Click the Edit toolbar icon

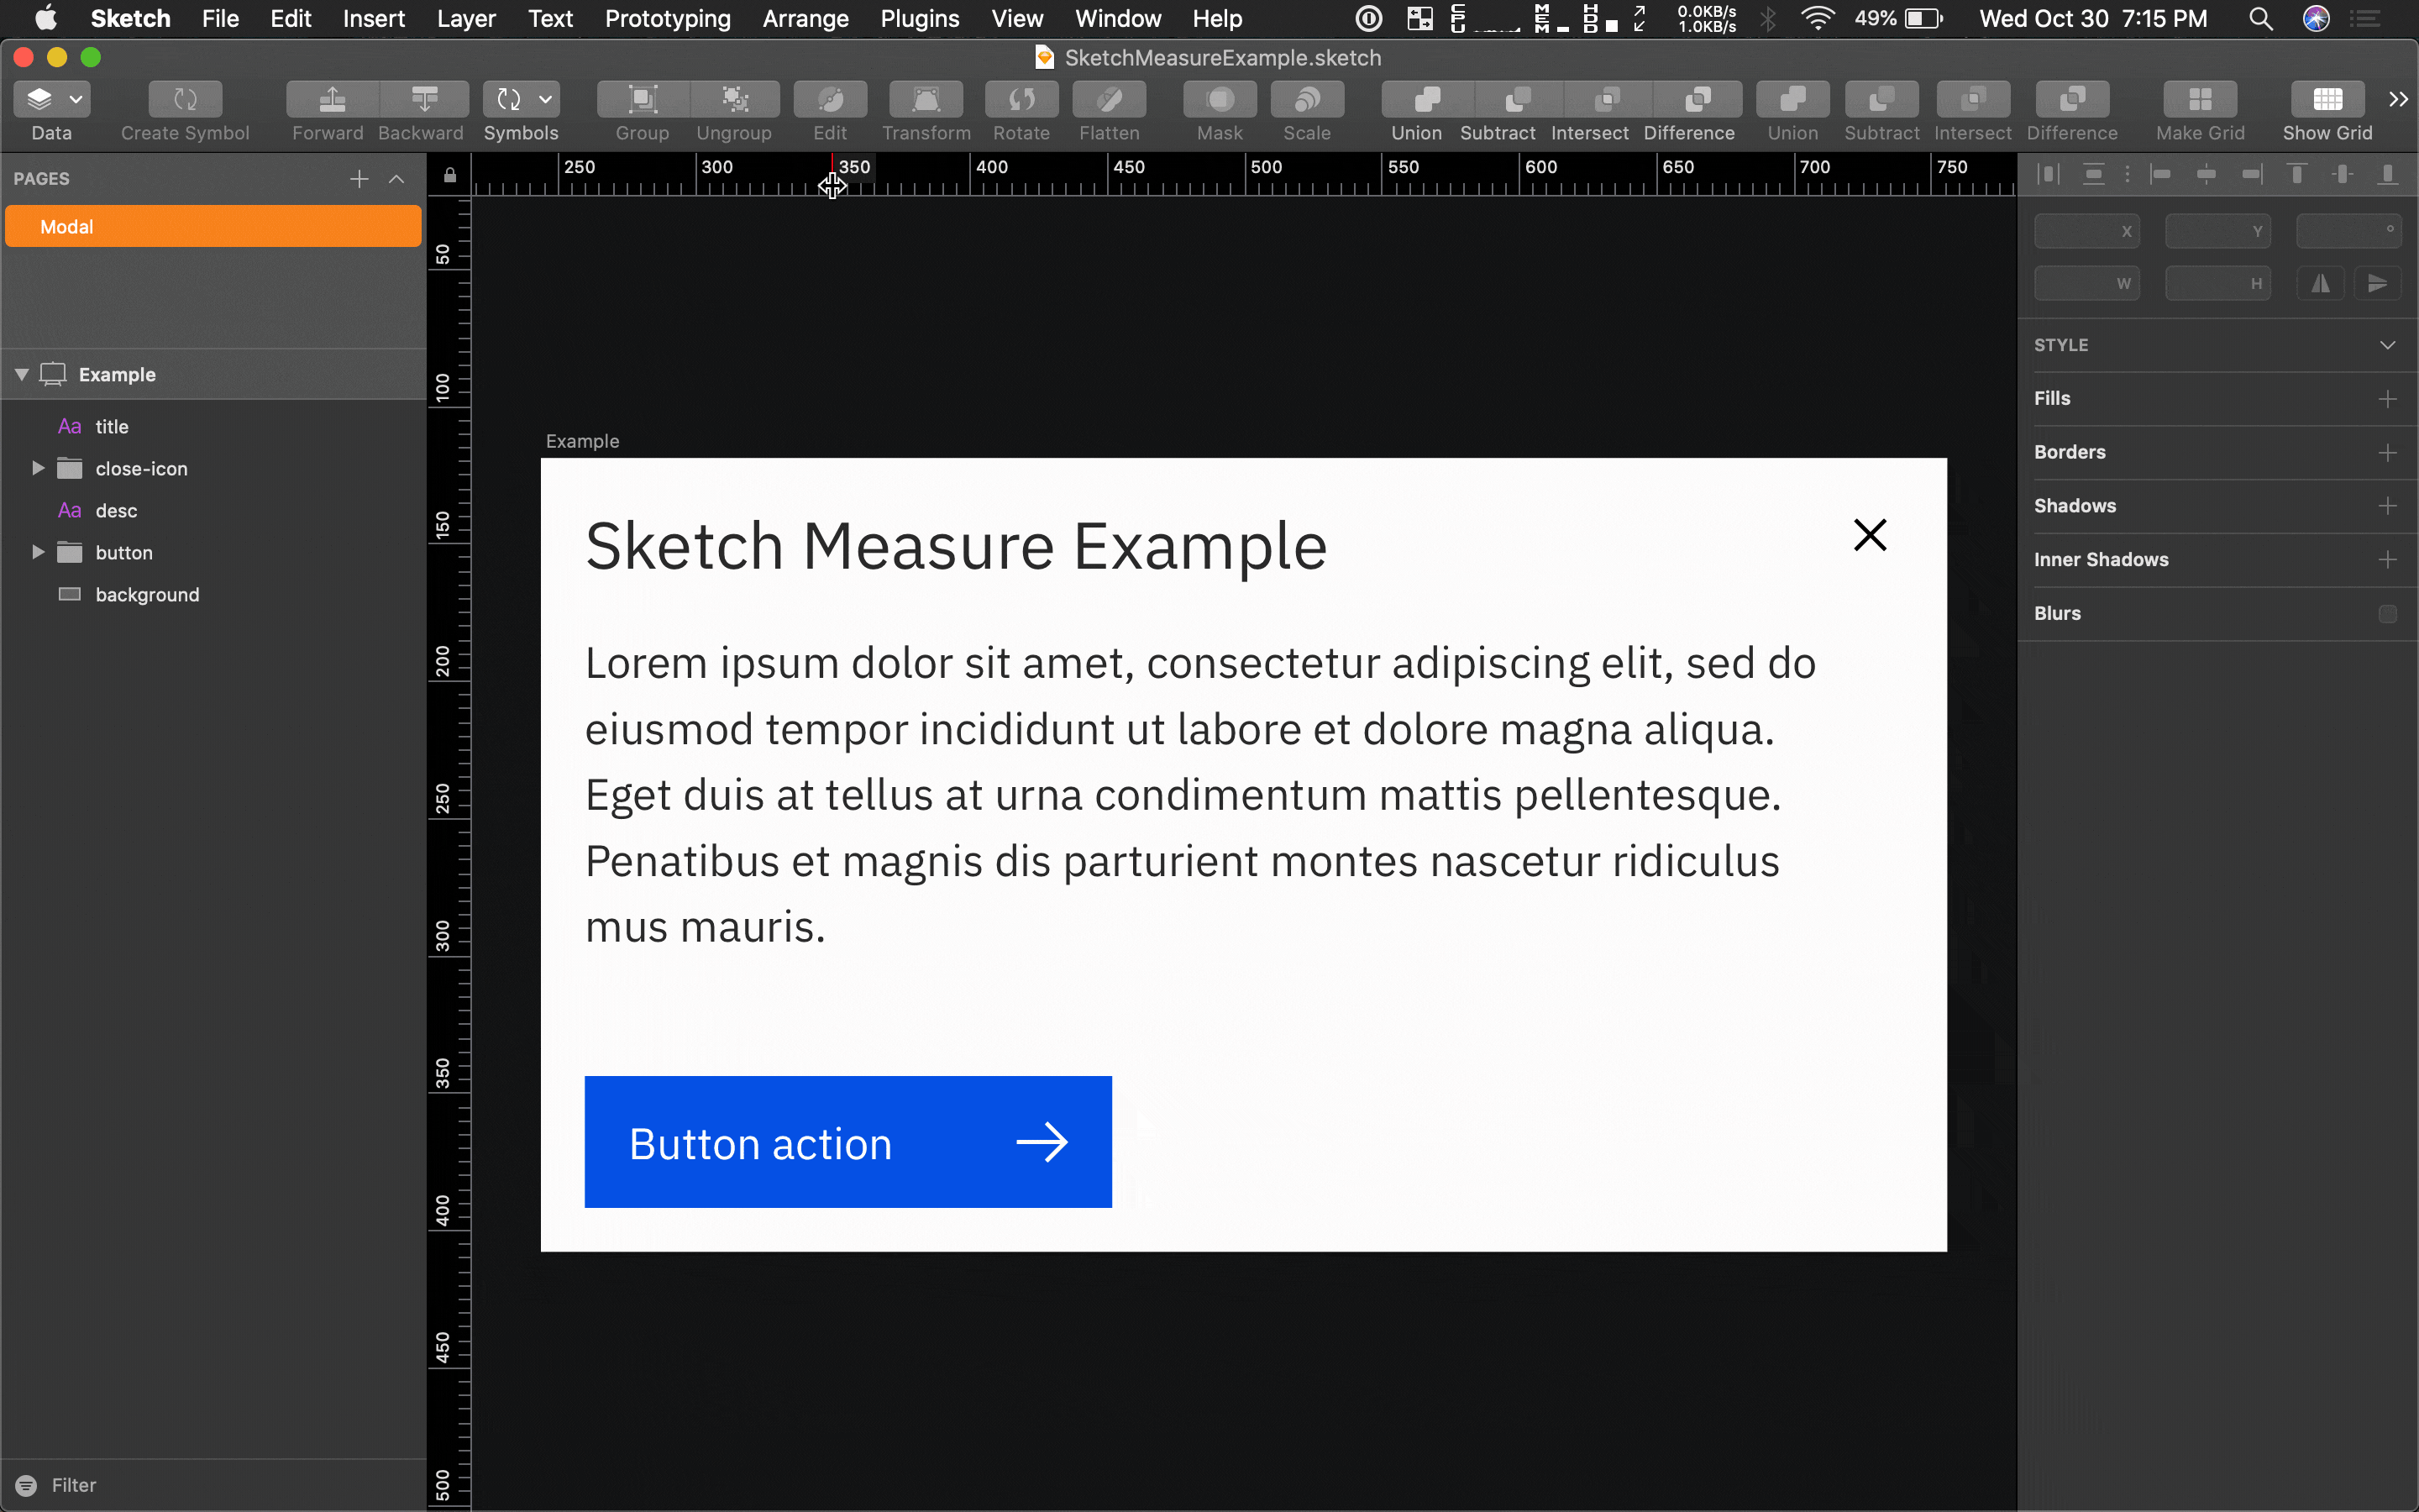(x=830, y=99)
